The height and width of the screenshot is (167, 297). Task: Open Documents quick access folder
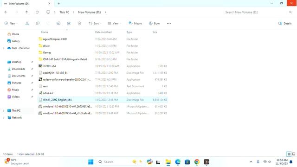coord(16,76)
